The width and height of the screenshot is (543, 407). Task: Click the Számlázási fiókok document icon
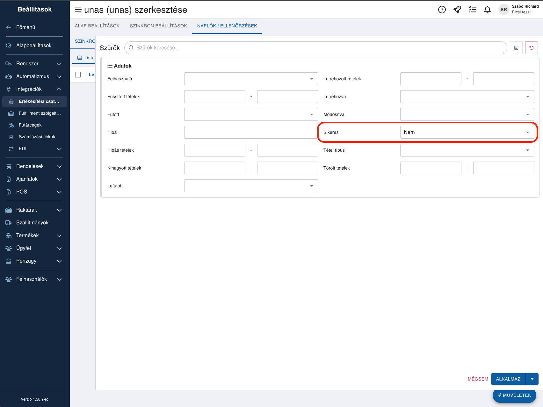(x=11, y=137)
